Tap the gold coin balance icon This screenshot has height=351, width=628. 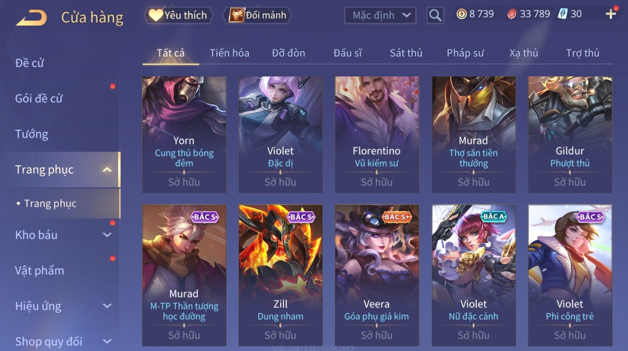[461, 14]
